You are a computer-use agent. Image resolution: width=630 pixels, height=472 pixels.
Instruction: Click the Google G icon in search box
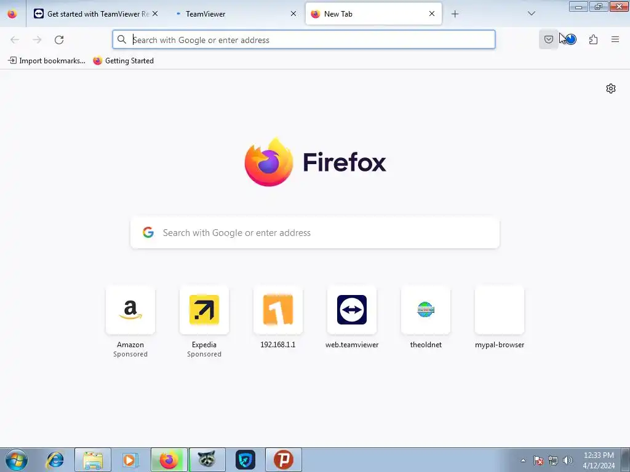(x=148, y=232)
